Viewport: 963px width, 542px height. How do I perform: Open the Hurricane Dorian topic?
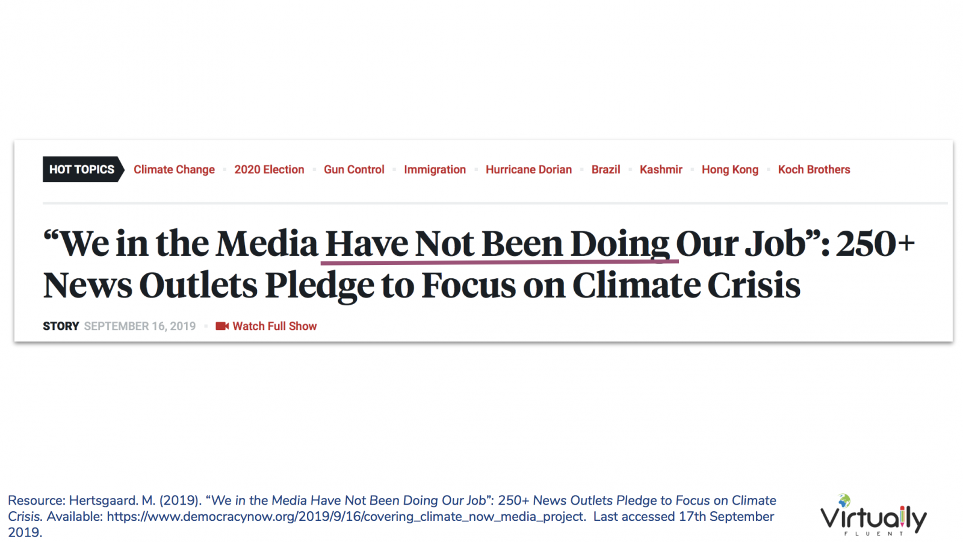pyautogui.click(x=528, y=169)
